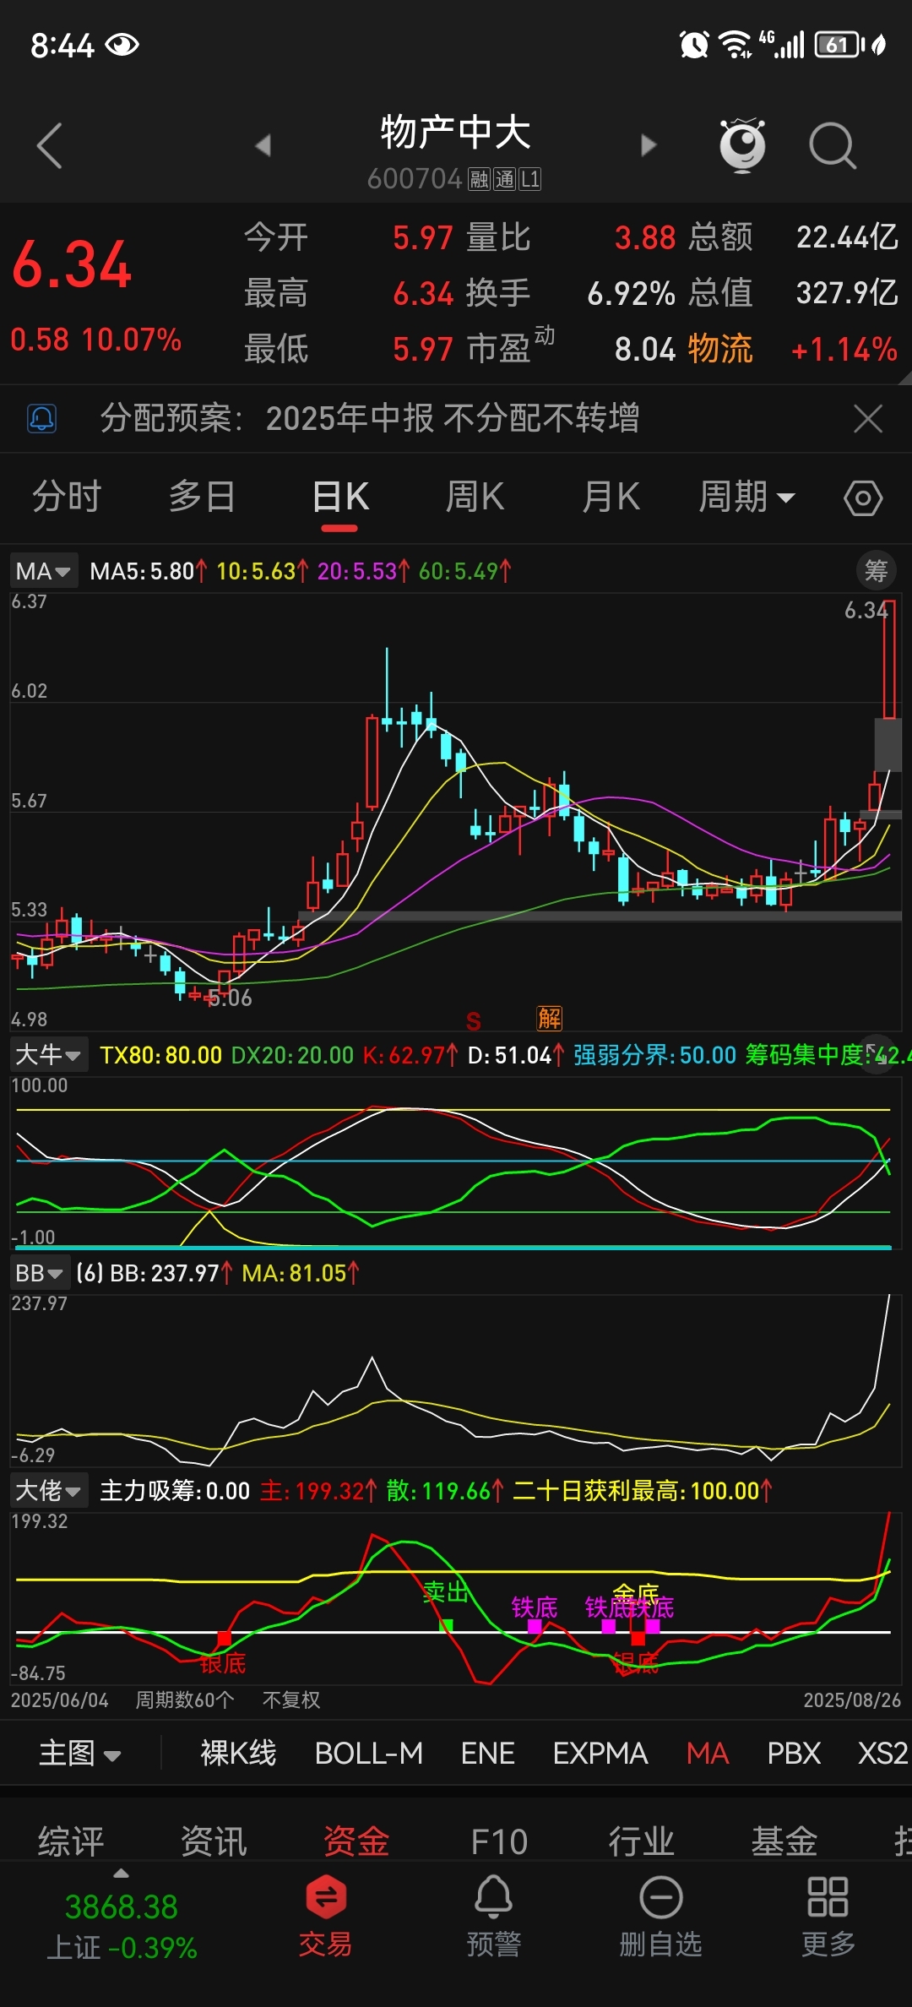Open the 综评 tab

click(x=71, y=1841)
